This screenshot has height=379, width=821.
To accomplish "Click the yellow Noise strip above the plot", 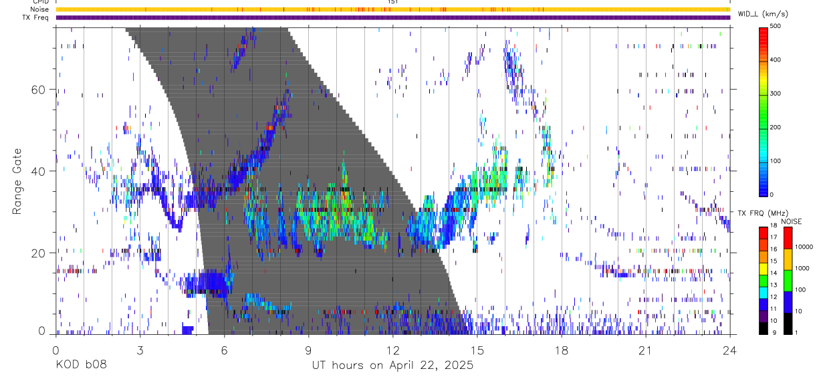I will pos(392,9).
